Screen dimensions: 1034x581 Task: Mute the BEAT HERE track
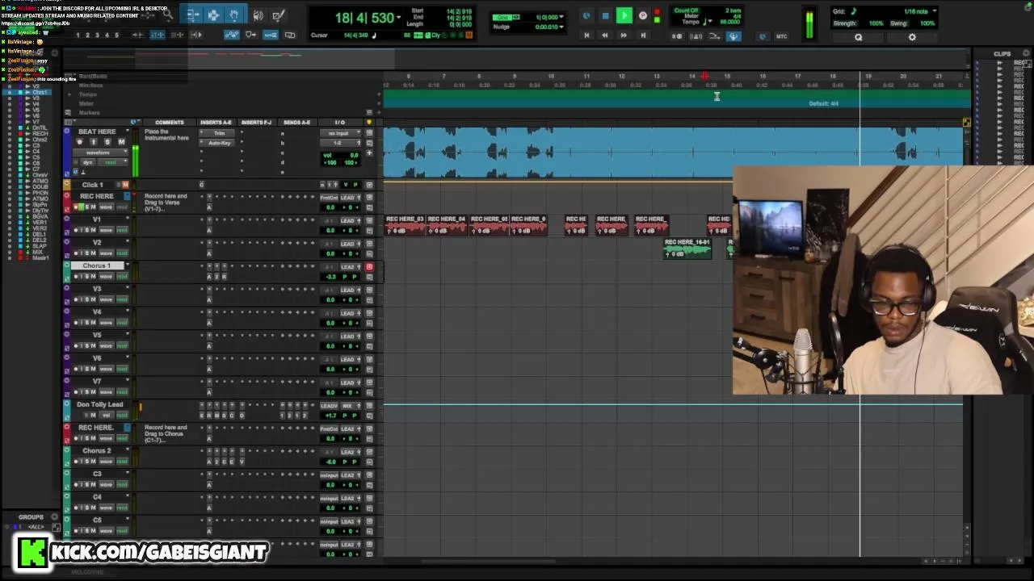tap(121, 142)
